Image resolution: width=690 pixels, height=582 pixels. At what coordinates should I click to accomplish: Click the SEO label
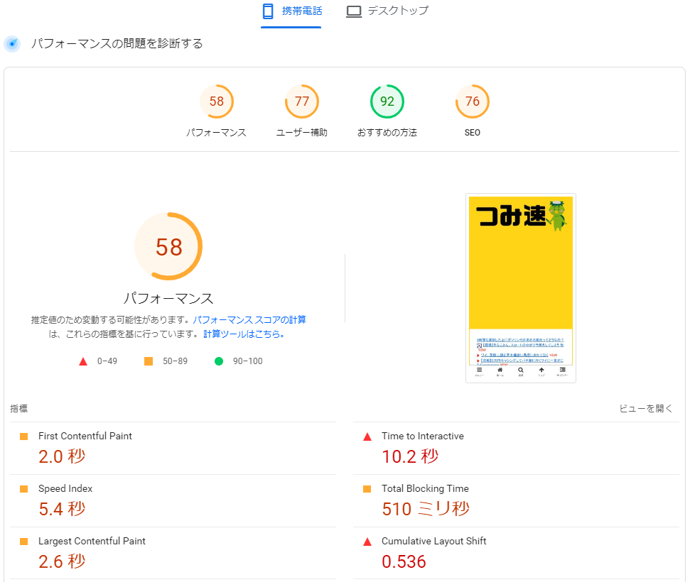point(472,132)
